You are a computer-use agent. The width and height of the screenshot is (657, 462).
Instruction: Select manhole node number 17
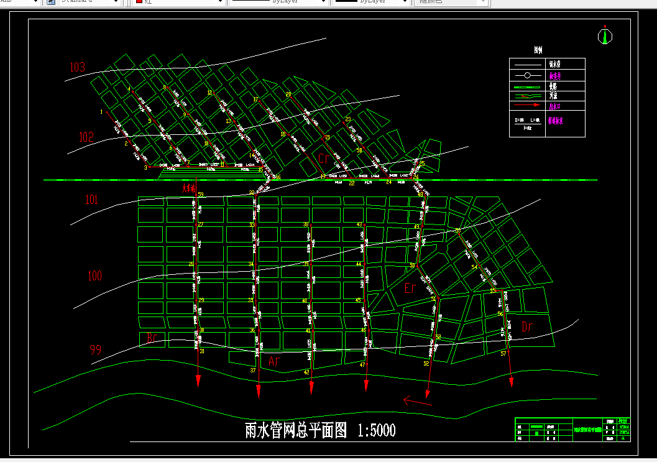(x=255, y=99)
